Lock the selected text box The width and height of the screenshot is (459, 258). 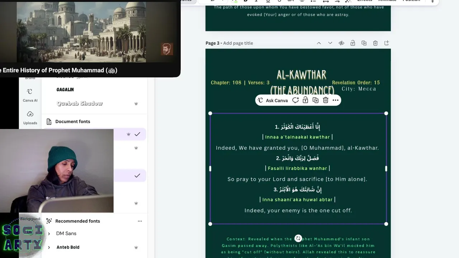pyautogui.click(x=305, y=100)
